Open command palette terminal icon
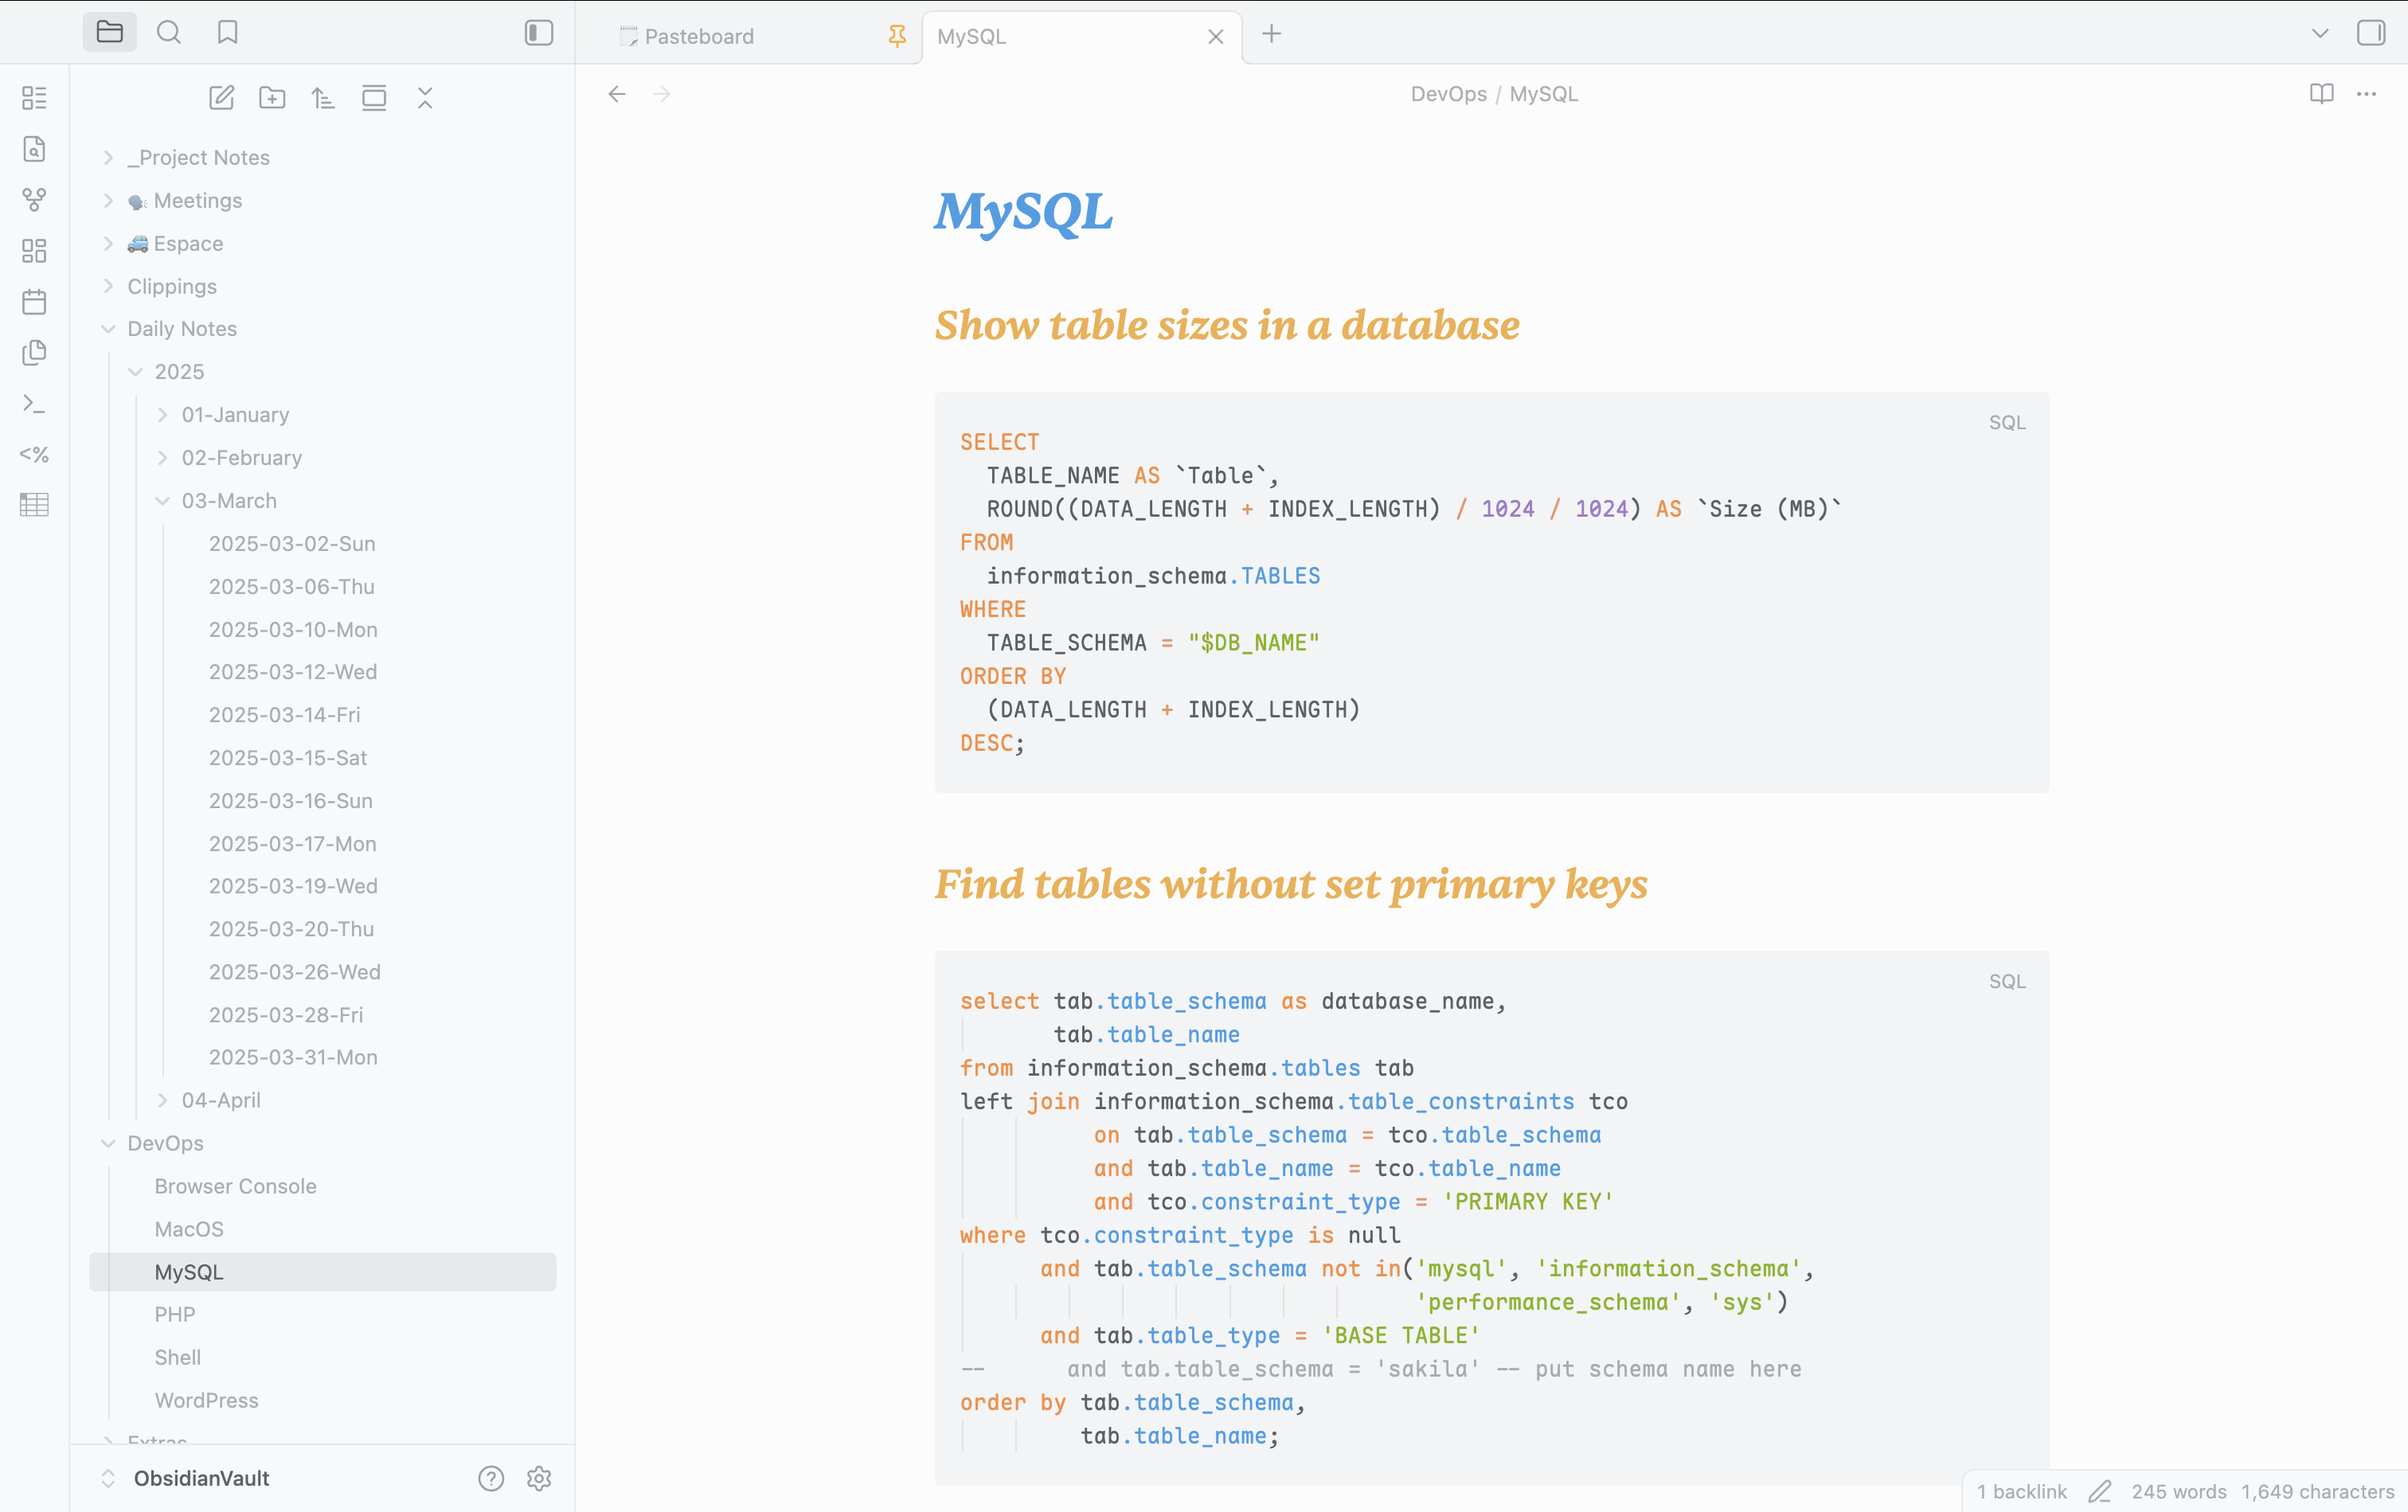 (x=34, y=404)
